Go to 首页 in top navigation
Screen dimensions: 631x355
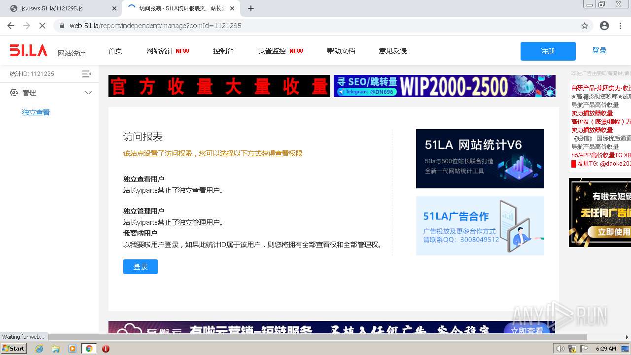pos(115,51)
